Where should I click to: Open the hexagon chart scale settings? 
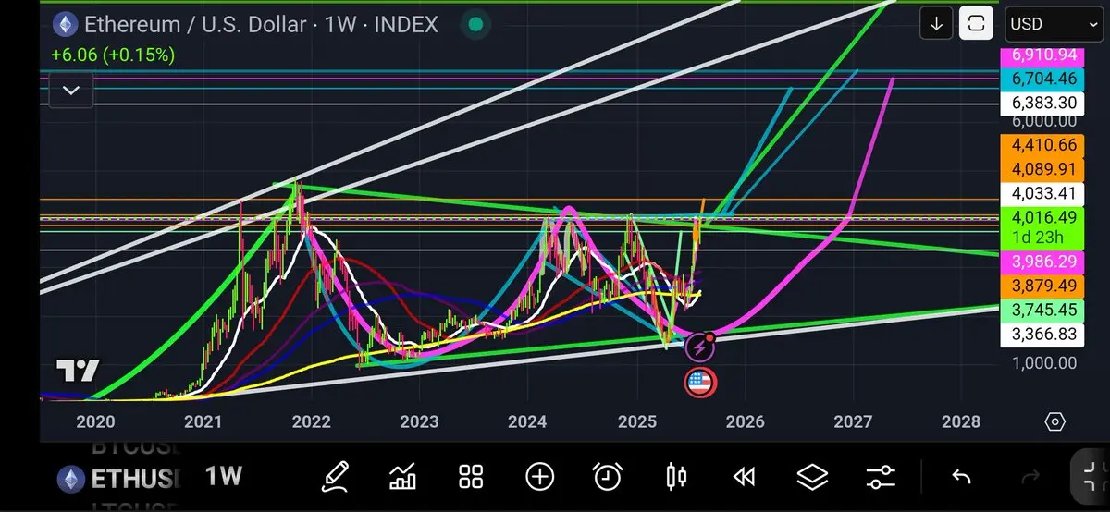[1054, 422]
